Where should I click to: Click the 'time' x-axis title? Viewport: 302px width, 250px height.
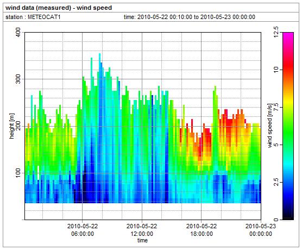(142, 240)
